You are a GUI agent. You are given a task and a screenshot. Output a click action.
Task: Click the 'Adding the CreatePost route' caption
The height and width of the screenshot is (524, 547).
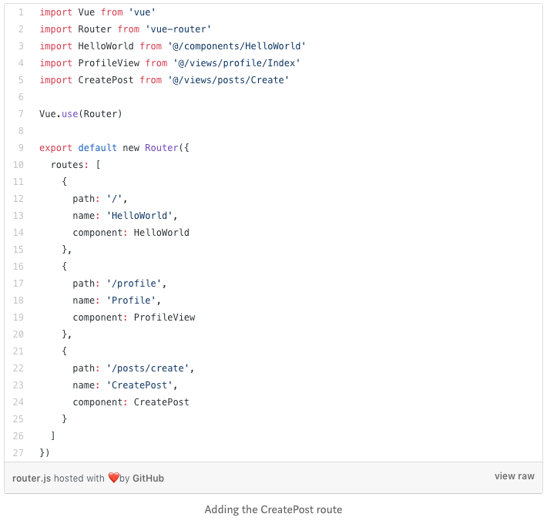click(273, 509)
